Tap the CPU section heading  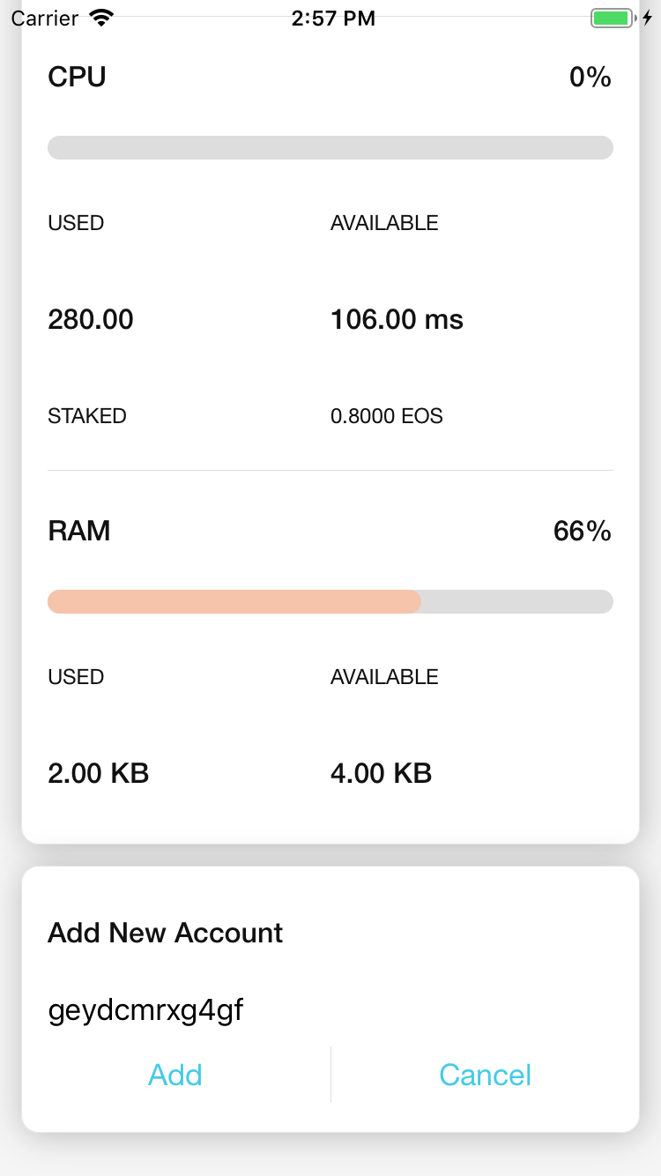click(x=77, y=78)
